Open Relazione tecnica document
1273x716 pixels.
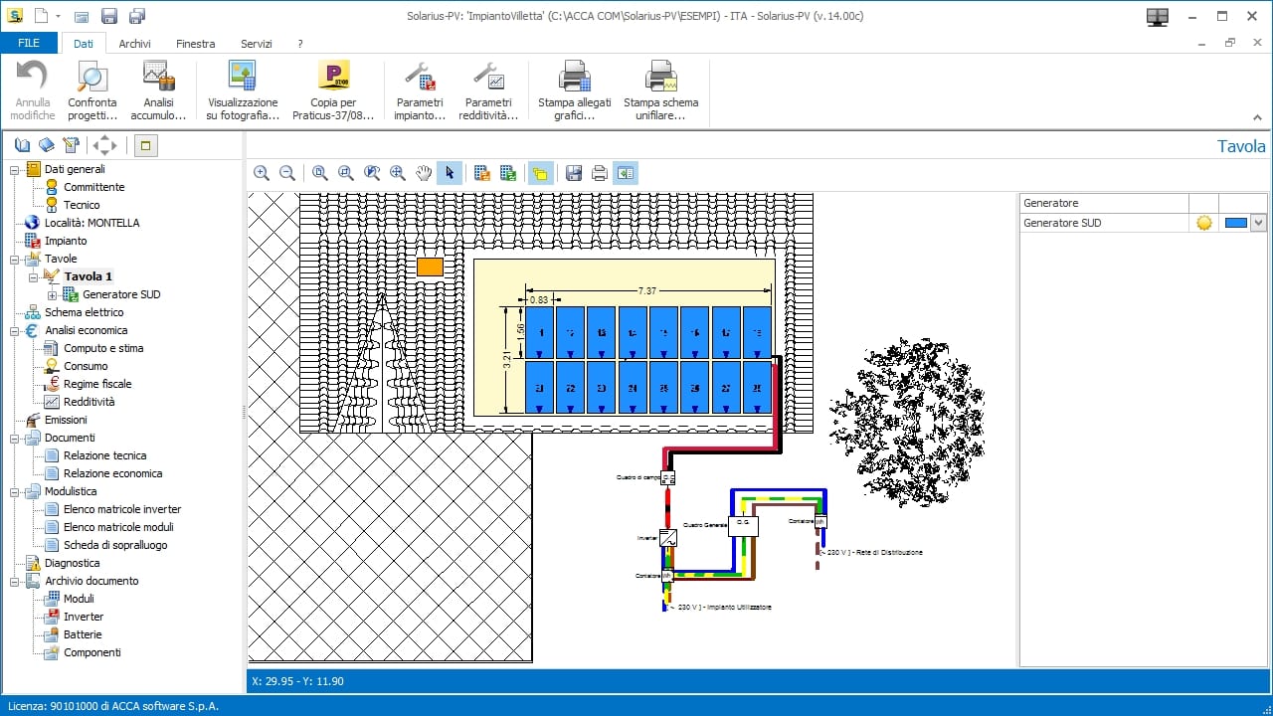pyautogui.click(x=105, y=455)
